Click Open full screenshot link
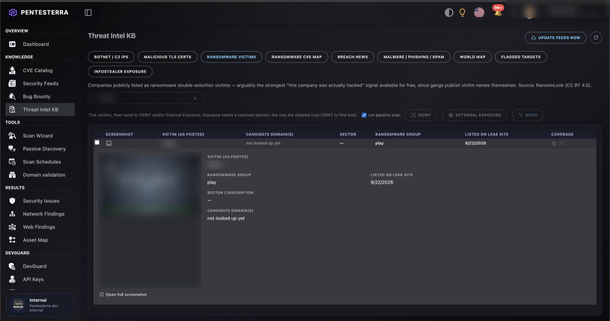 [x=123, y=294]
